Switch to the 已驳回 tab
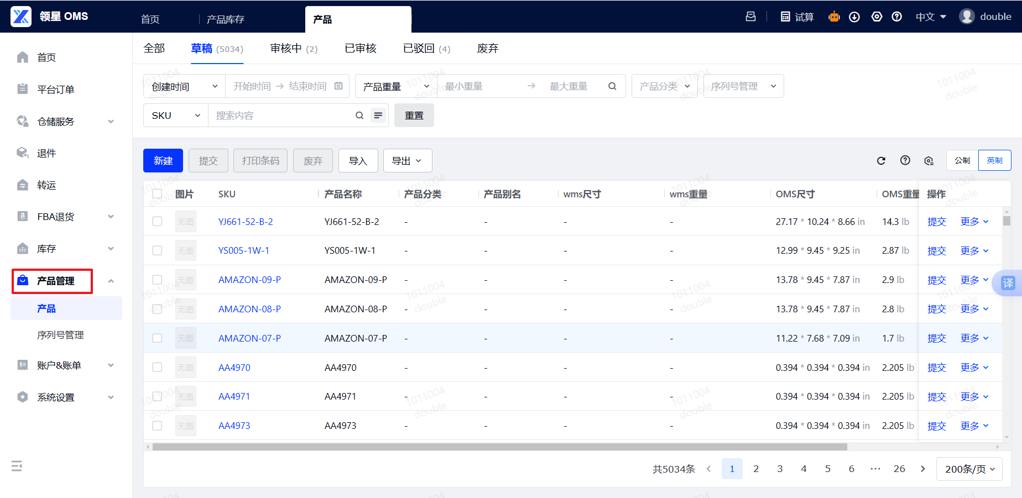The height and width of the screenshot is (498, 1022). pyautogui.click(x=426, y=49)
